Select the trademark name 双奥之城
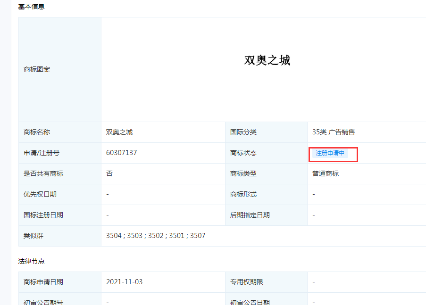Screen dimensions: 426x305 tap(119, 132)
